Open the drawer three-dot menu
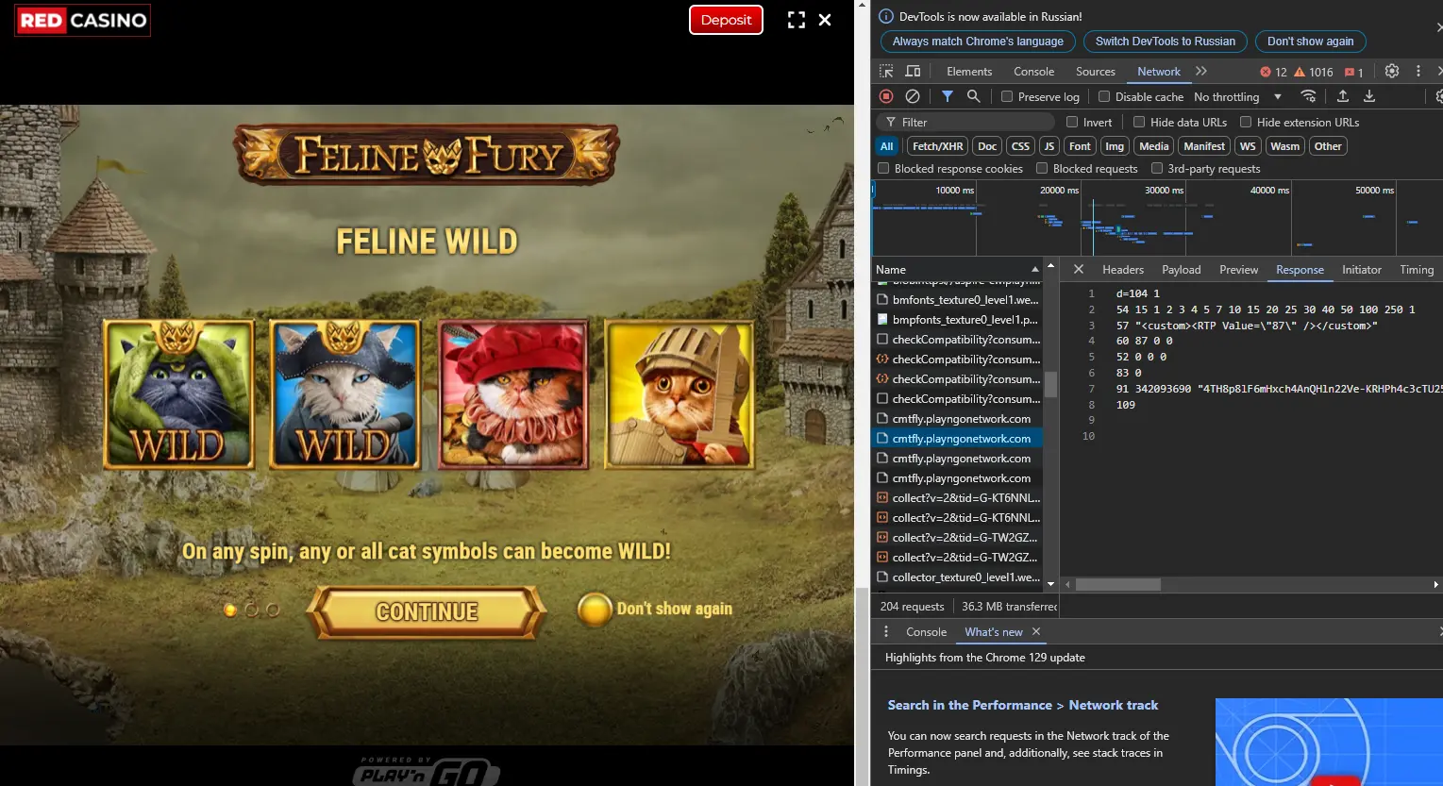The image size is (1443, 786). point(886,631)
